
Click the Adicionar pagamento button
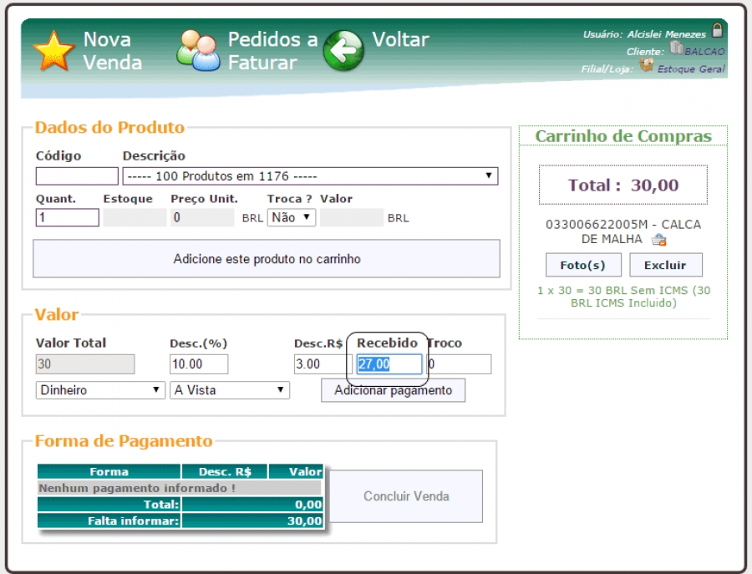coord(393,390)
